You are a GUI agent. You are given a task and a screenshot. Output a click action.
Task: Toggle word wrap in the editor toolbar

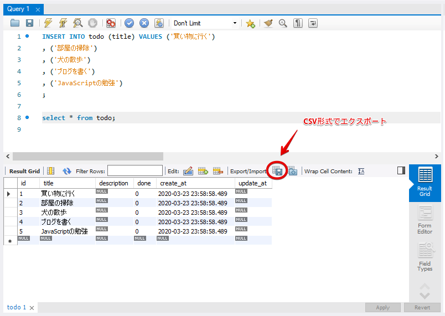(313, 23)
